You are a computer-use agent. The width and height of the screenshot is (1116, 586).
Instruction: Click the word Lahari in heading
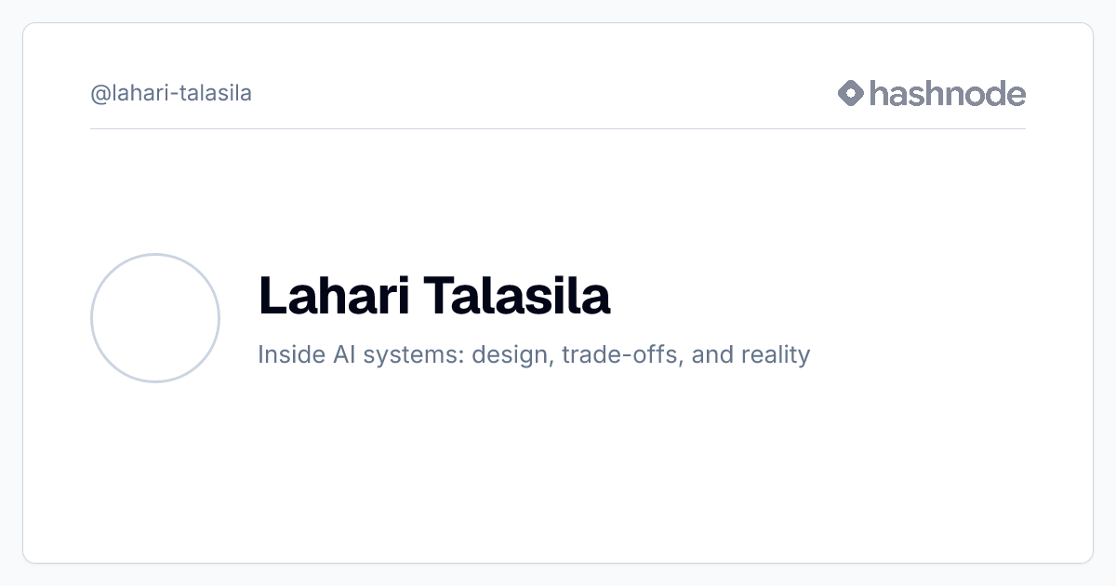(334, 296)
